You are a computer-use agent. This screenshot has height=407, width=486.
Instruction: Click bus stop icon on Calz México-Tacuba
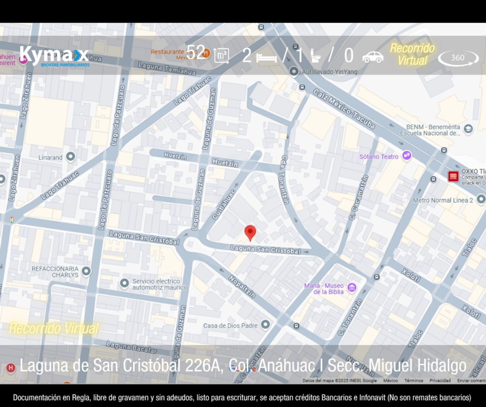coord(302,87)
